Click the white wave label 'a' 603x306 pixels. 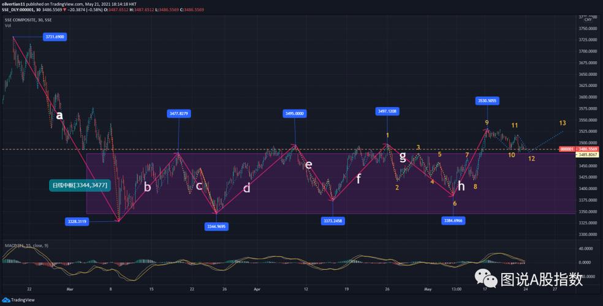point(59,115)
